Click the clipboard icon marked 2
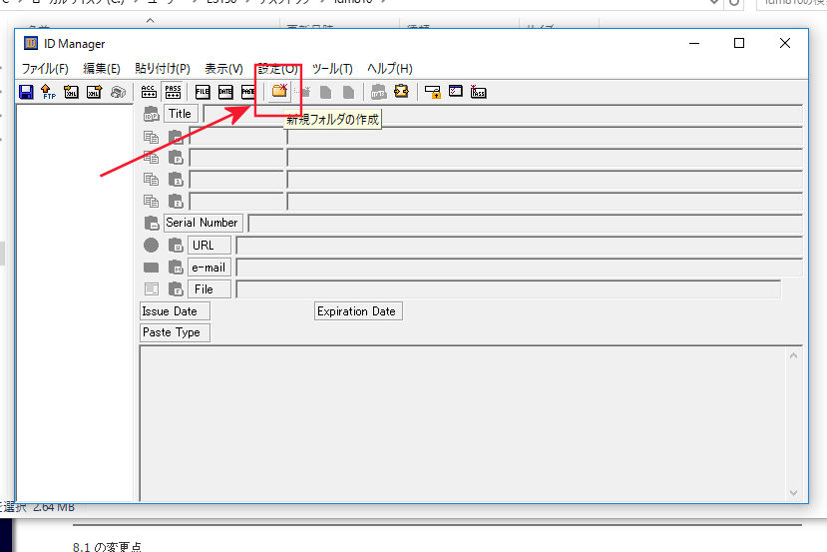827x552 pixels. coord(176,201)
